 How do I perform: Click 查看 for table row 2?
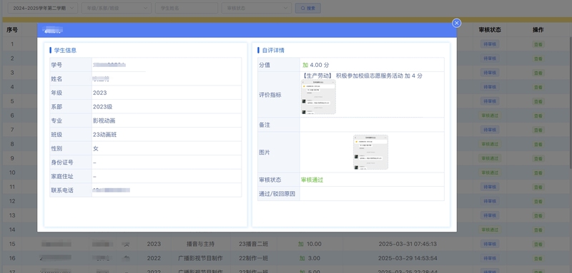click(x=538, y=58)
